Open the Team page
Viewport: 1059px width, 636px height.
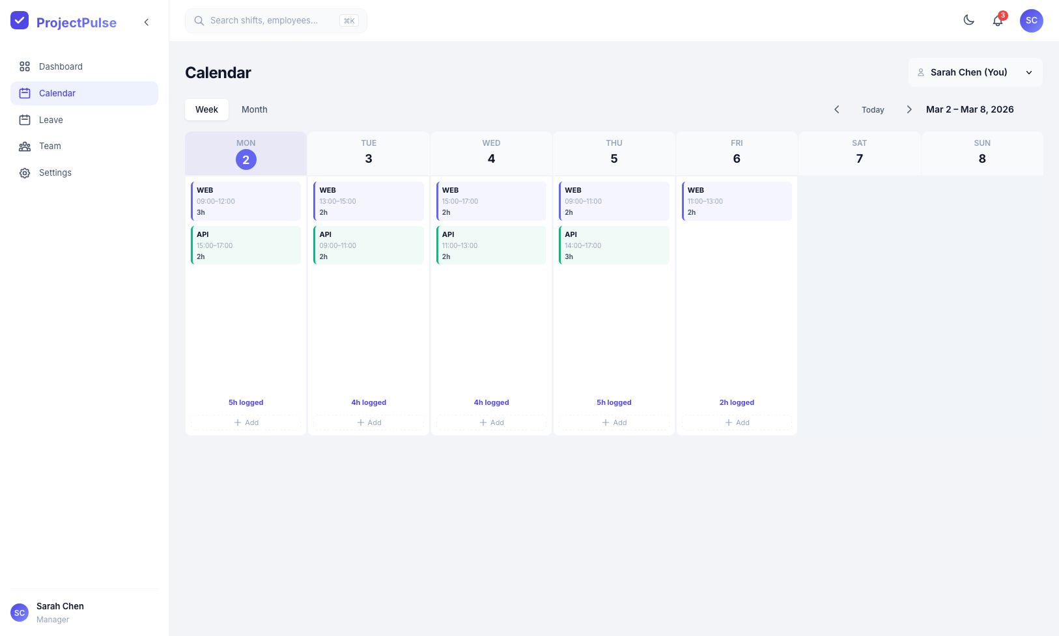point(50,146)
